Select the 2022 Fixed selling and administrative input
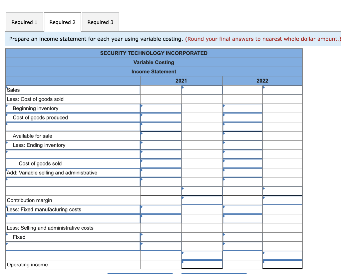This screenshot has height=275, width=341. point(242,237)
